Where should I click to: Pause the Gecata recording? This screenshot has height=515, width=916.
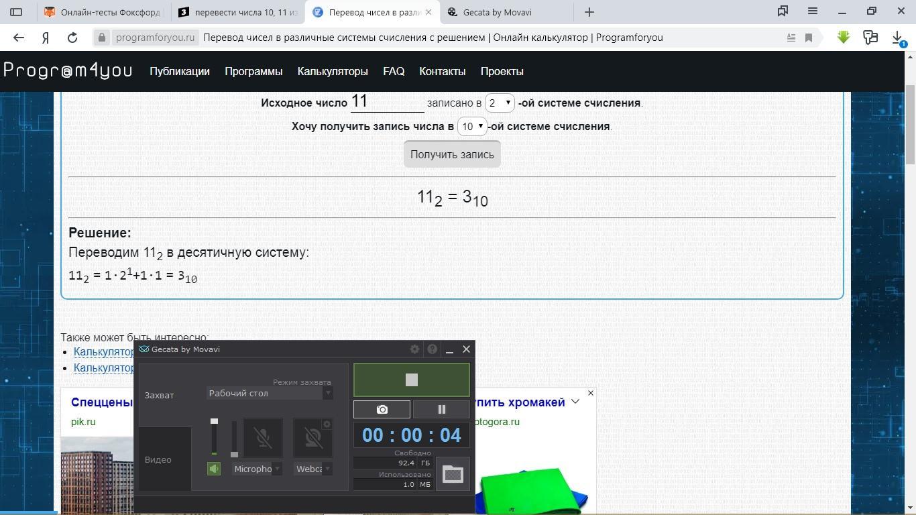(441, 409)
